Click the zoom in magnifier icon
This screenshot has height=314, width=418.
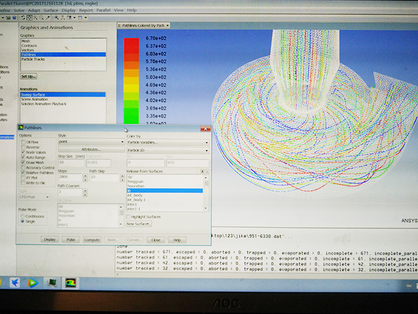click(35, 17)
